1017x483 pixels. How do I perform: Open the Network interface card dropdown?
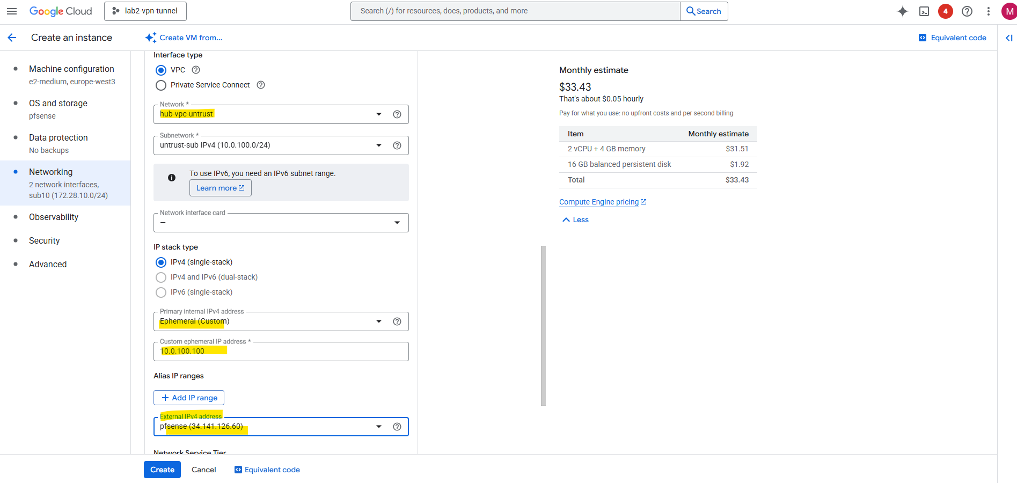click(397, 223)
